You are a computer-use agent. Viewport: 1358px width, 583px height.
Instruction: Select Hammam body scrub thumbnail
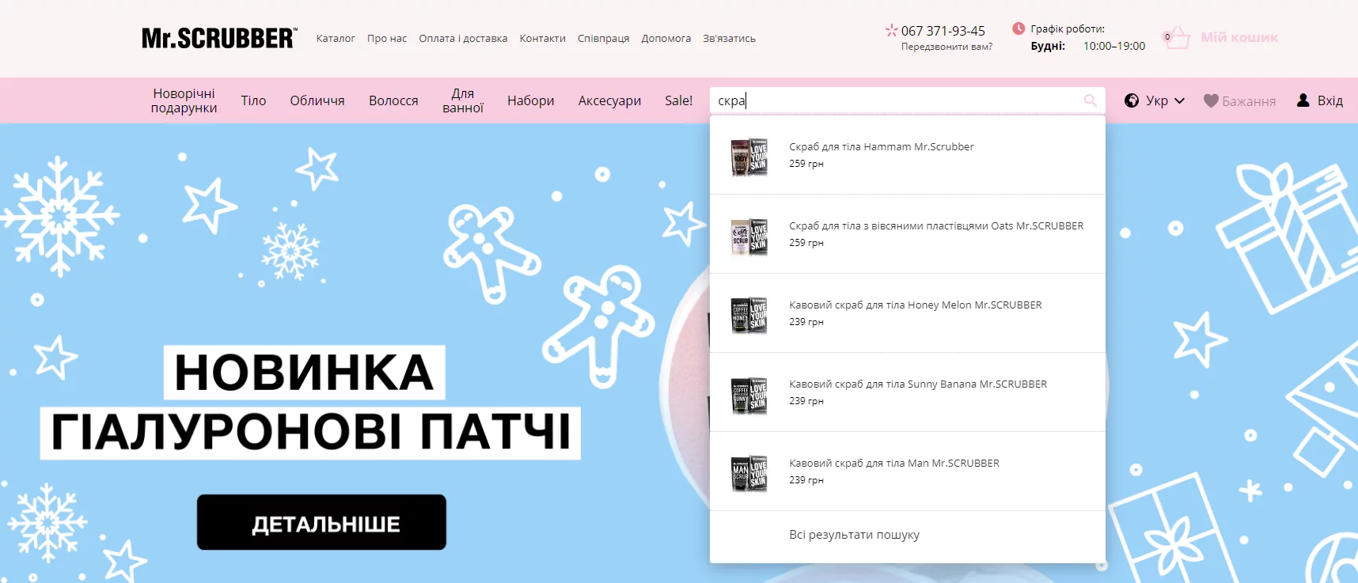(749, 156)
